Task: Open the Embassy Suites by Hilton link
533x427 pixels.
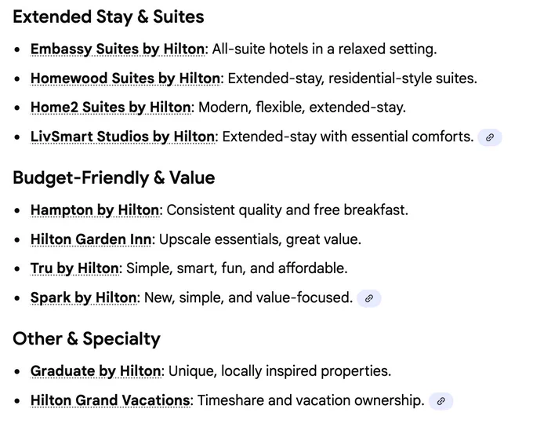Action: 118,49
